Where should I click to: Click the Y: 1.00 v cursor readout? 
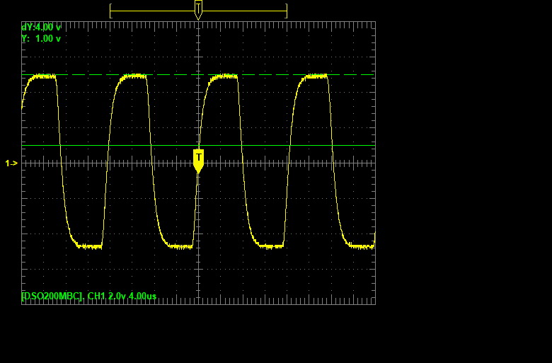pyautogui.click(x=41, y=39)
